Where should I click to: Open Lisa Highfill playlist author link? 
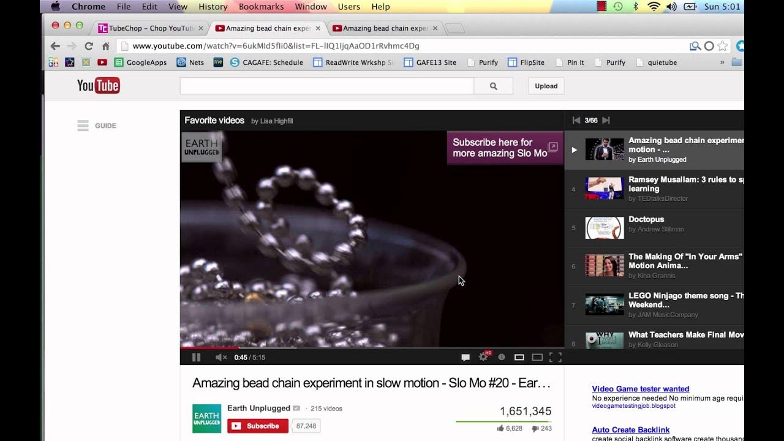[x=276, y=121]
